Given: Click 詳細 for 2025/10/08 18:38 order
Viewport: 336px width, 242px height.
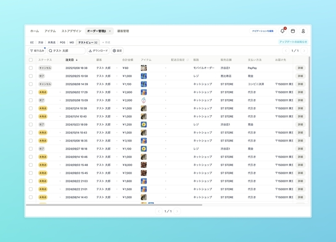Looking at the screenshot, I should click(300, 68).
